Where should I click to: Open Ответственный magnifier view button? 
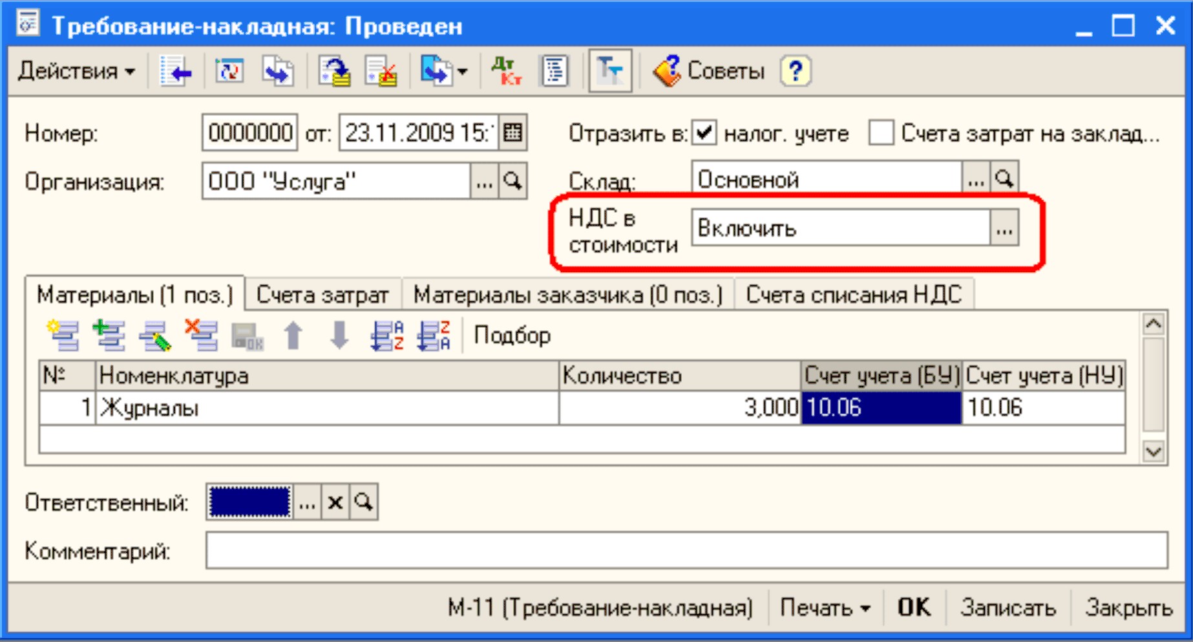[364, 502]
